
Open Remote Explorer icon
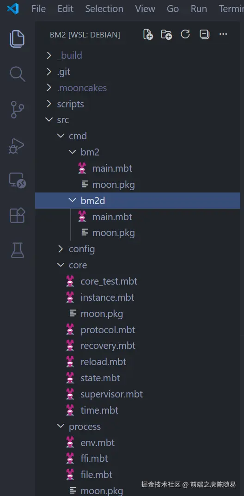pyautogui.click(x=17, y=180)
